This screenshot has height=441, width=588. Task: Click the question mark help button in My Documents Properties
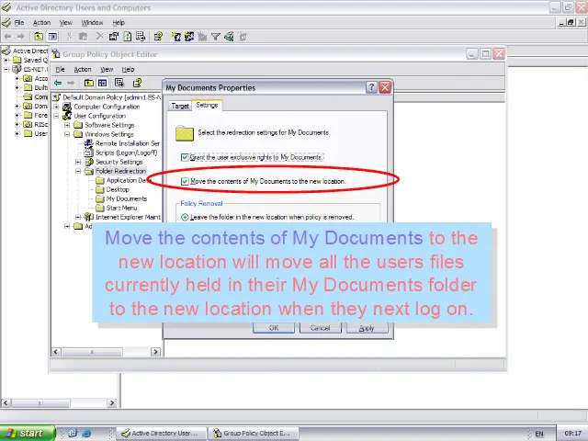click(x=371, y=87)
